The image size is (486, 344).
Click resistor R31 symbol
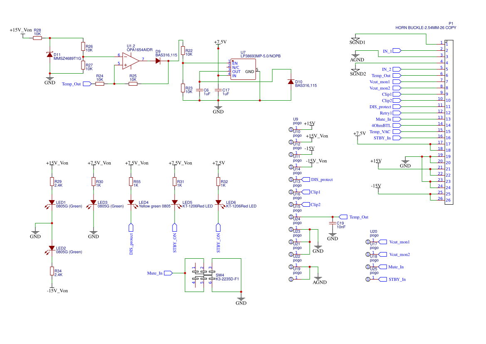pos(175,182)
